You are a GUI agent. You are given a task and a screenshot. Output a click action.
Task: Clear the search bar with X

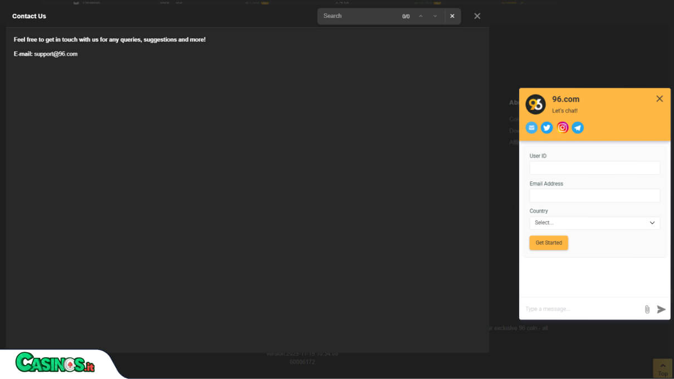point(452,16)
